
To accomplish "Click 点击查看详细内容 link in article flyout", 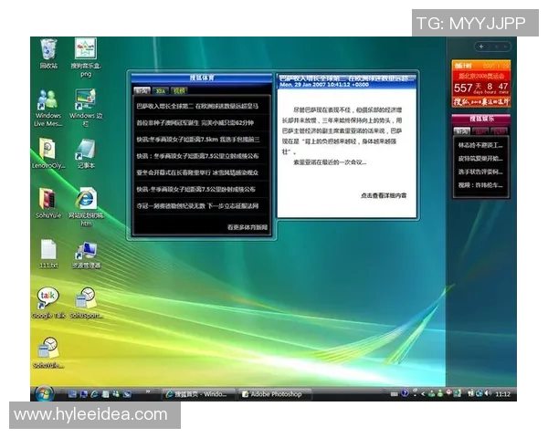I will coord(384,195).
